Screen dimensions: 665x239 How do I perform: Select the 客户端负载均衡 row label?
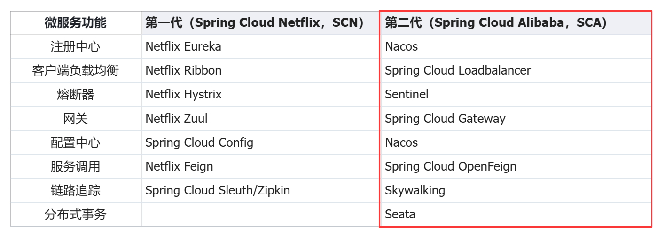click(76, 71)
